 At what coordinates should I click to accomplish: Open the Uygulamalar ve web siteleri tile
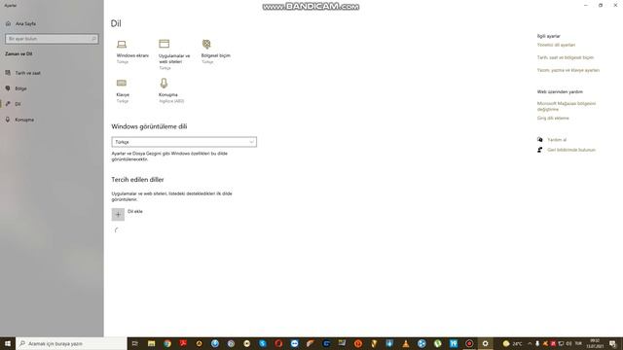click(173, 54)
